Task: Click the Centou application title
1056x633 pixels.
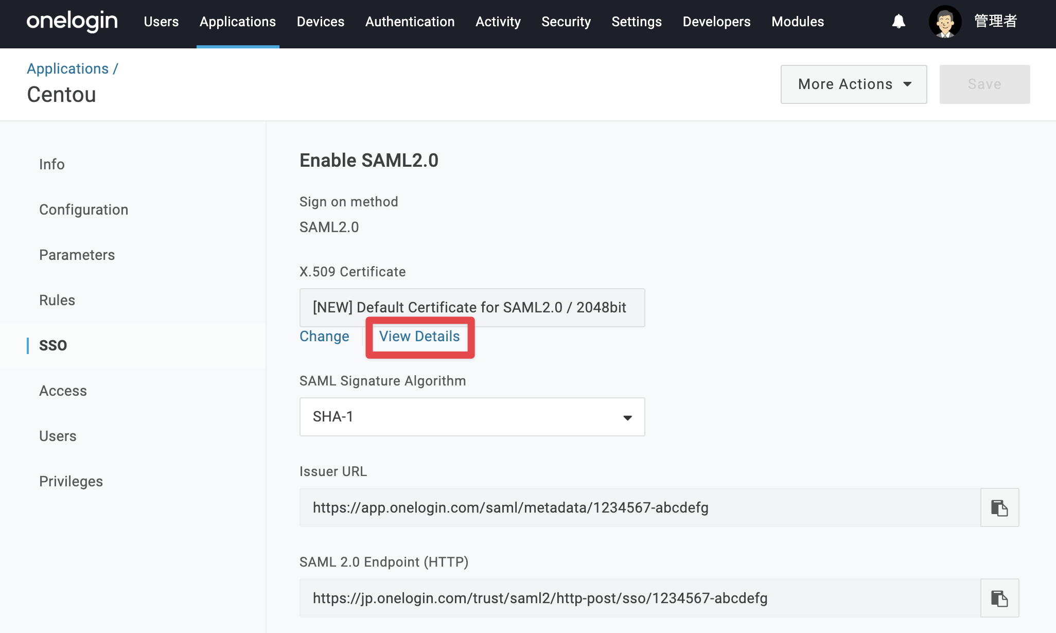Action: pos(61,95)
